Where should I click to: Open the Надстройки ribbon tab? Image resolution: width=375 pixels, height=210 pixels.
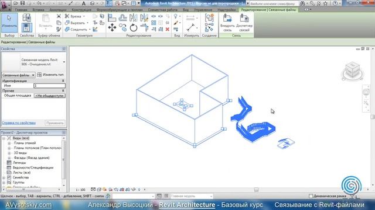[227, 10]
